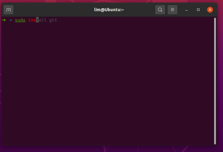Click the underlined sudo command
This screenshot has width=223, height=152.
point(20,20)
